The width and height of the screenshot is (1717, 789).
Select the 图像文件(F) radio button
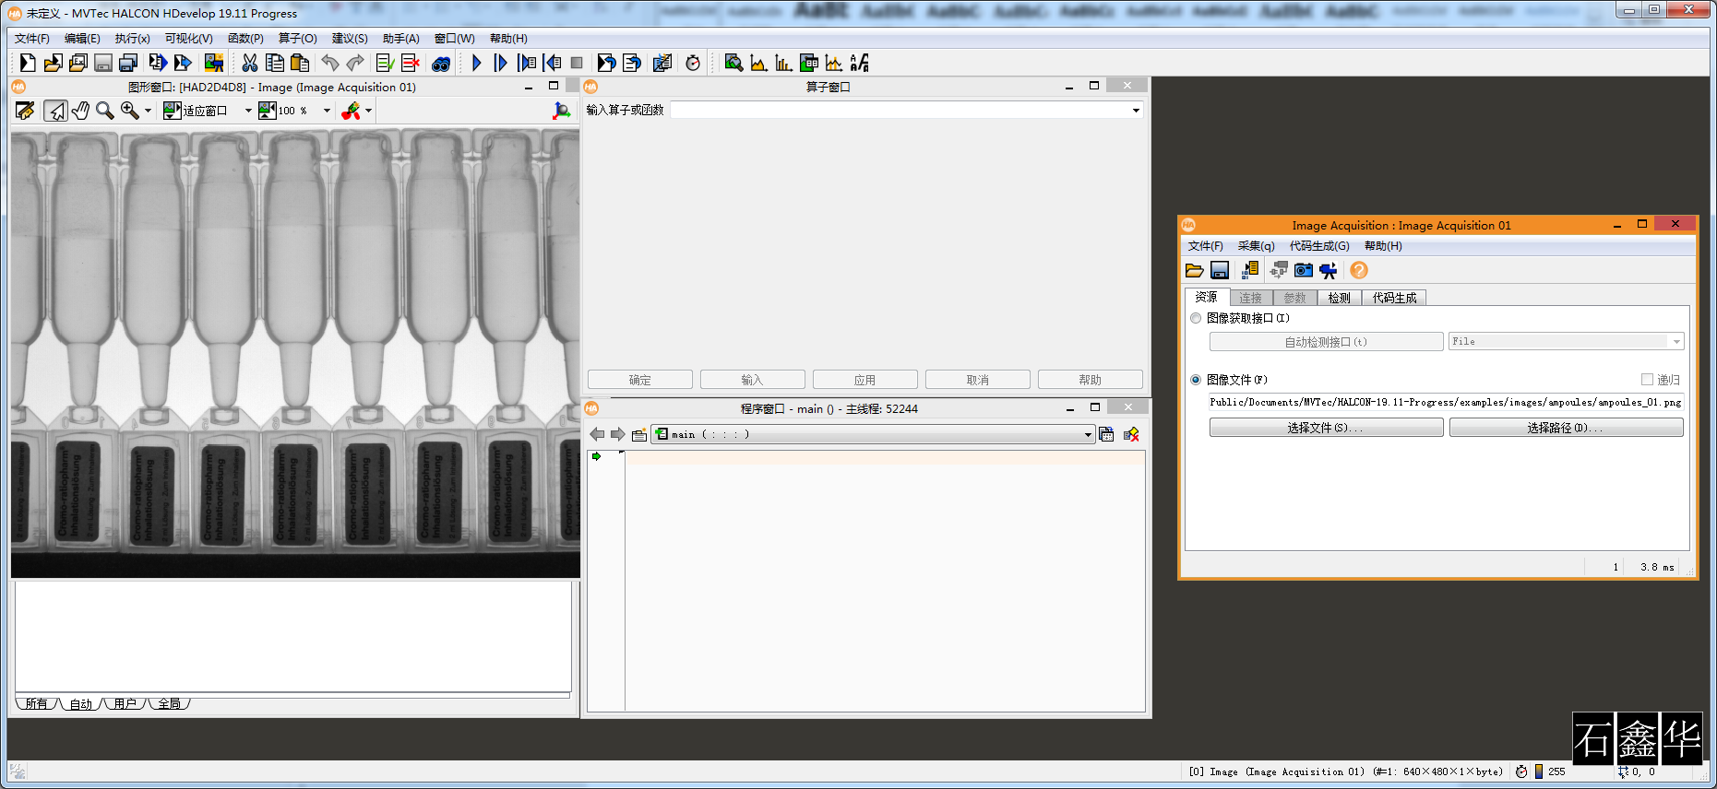(1196, 380)
